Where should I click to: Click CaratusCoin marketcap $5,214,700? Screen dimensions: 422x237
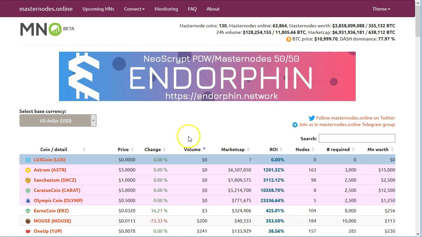(x=239, y=190)
